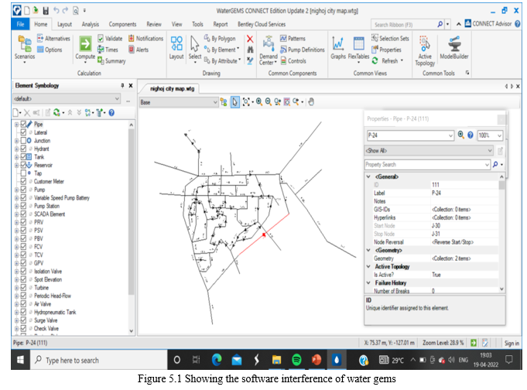Open Pump Definitions
527x390 pixels.
click(x=303, y=50)
